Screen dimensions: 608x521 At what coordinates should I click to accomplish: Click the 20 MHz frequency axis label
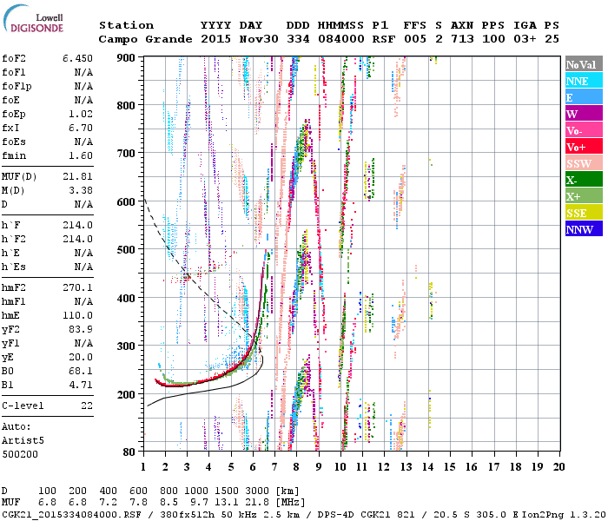point(558,467)
